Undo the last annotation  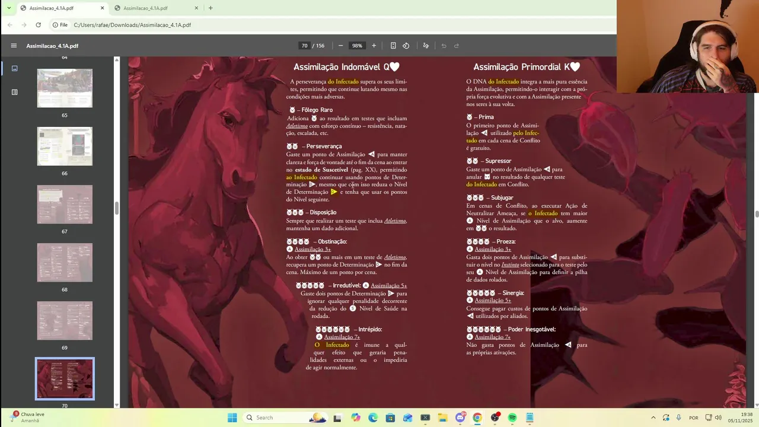point(444,46)
